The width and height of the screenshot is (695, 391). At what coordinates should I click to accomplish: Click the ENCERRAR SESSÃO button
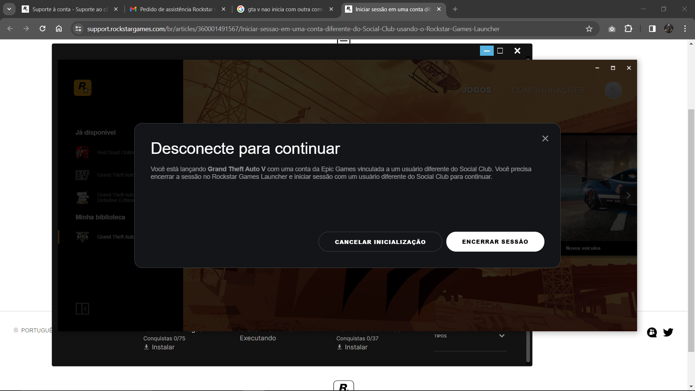pos(495,241)
